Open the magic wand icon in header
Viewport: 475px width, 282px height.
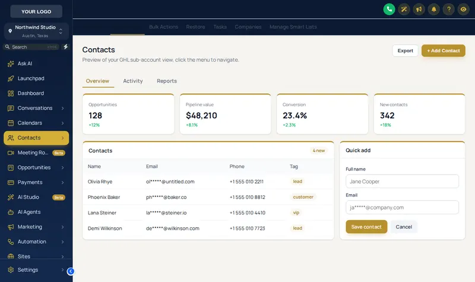[x=404, y=9]
